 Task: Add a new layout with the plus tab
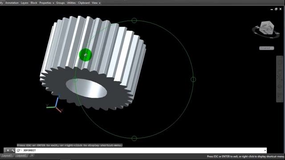(x=32, y=156)
